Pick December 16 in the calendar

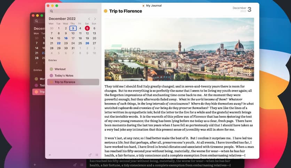tap(66, 38)
